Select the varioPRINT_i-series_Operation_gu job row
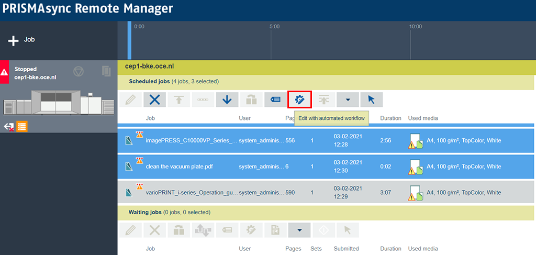The height and width of the screenshot is (255, 536). (326, 193)
